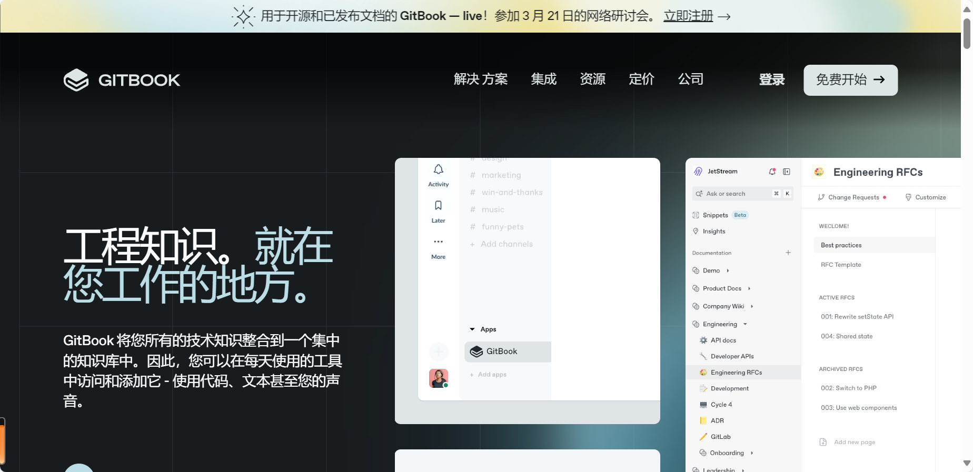The image size is (973, 472).
Task: Click the Engineering RFCs page title
Action: click(878, 172)
